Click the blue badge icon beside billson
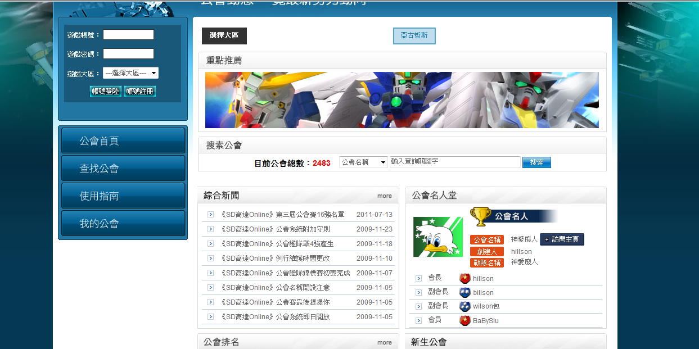 coord(465,292)
